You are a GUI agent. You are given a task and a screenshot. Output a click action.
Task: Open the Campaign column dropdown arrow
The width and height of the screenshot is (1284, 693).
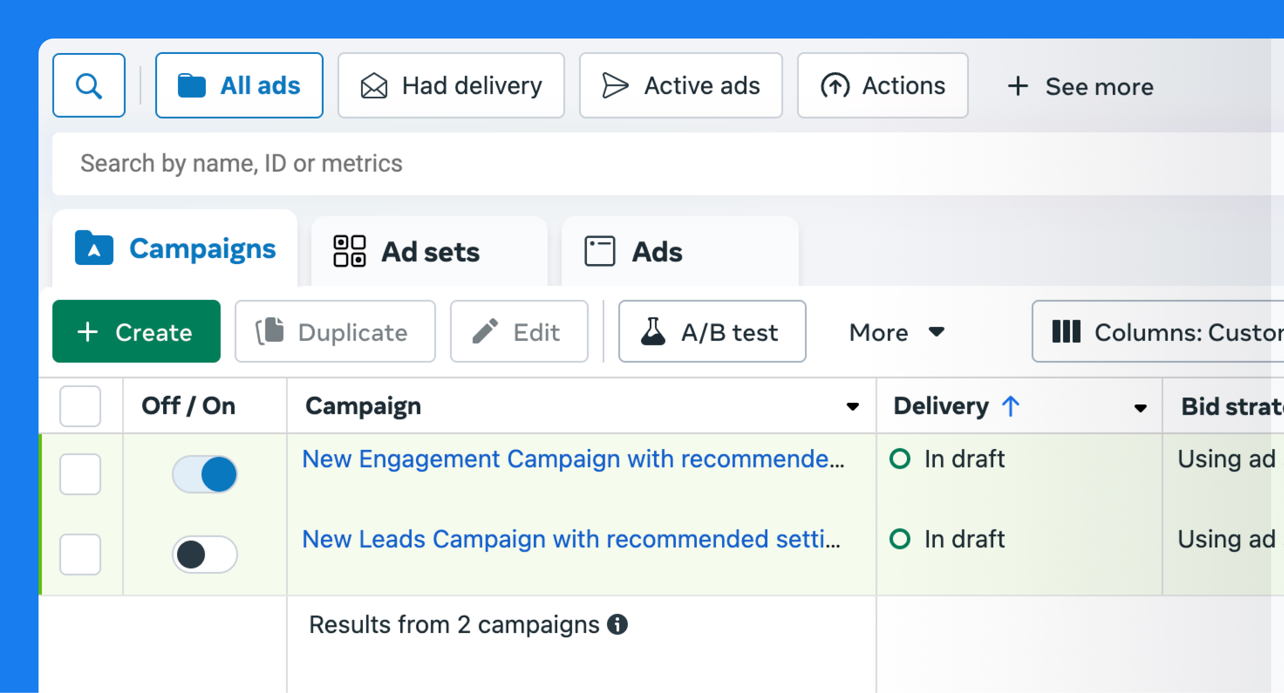[x=853, y=407]
